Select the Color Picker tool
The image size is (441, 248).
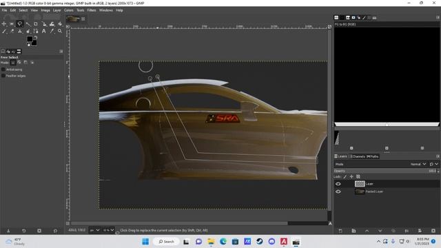click(52, 31)
